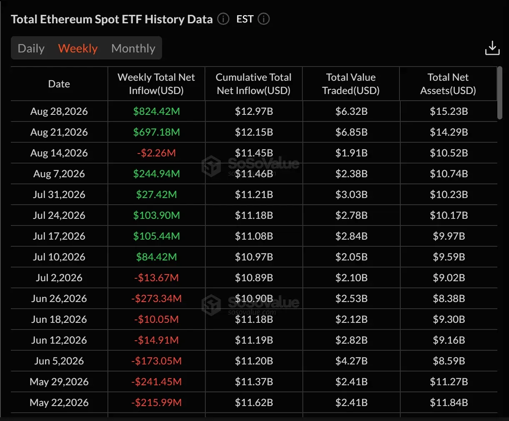Viewport: 509px width, 421px height.
Task: Click the -$273.34M outflow value
Action: click(157, 299)
